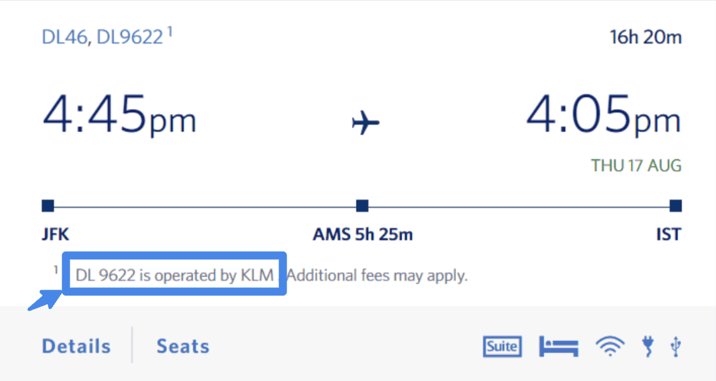Screen dimensions: 716x381
Task: Click the Wi-Fi availability icon
Action: tap(609, 346)
